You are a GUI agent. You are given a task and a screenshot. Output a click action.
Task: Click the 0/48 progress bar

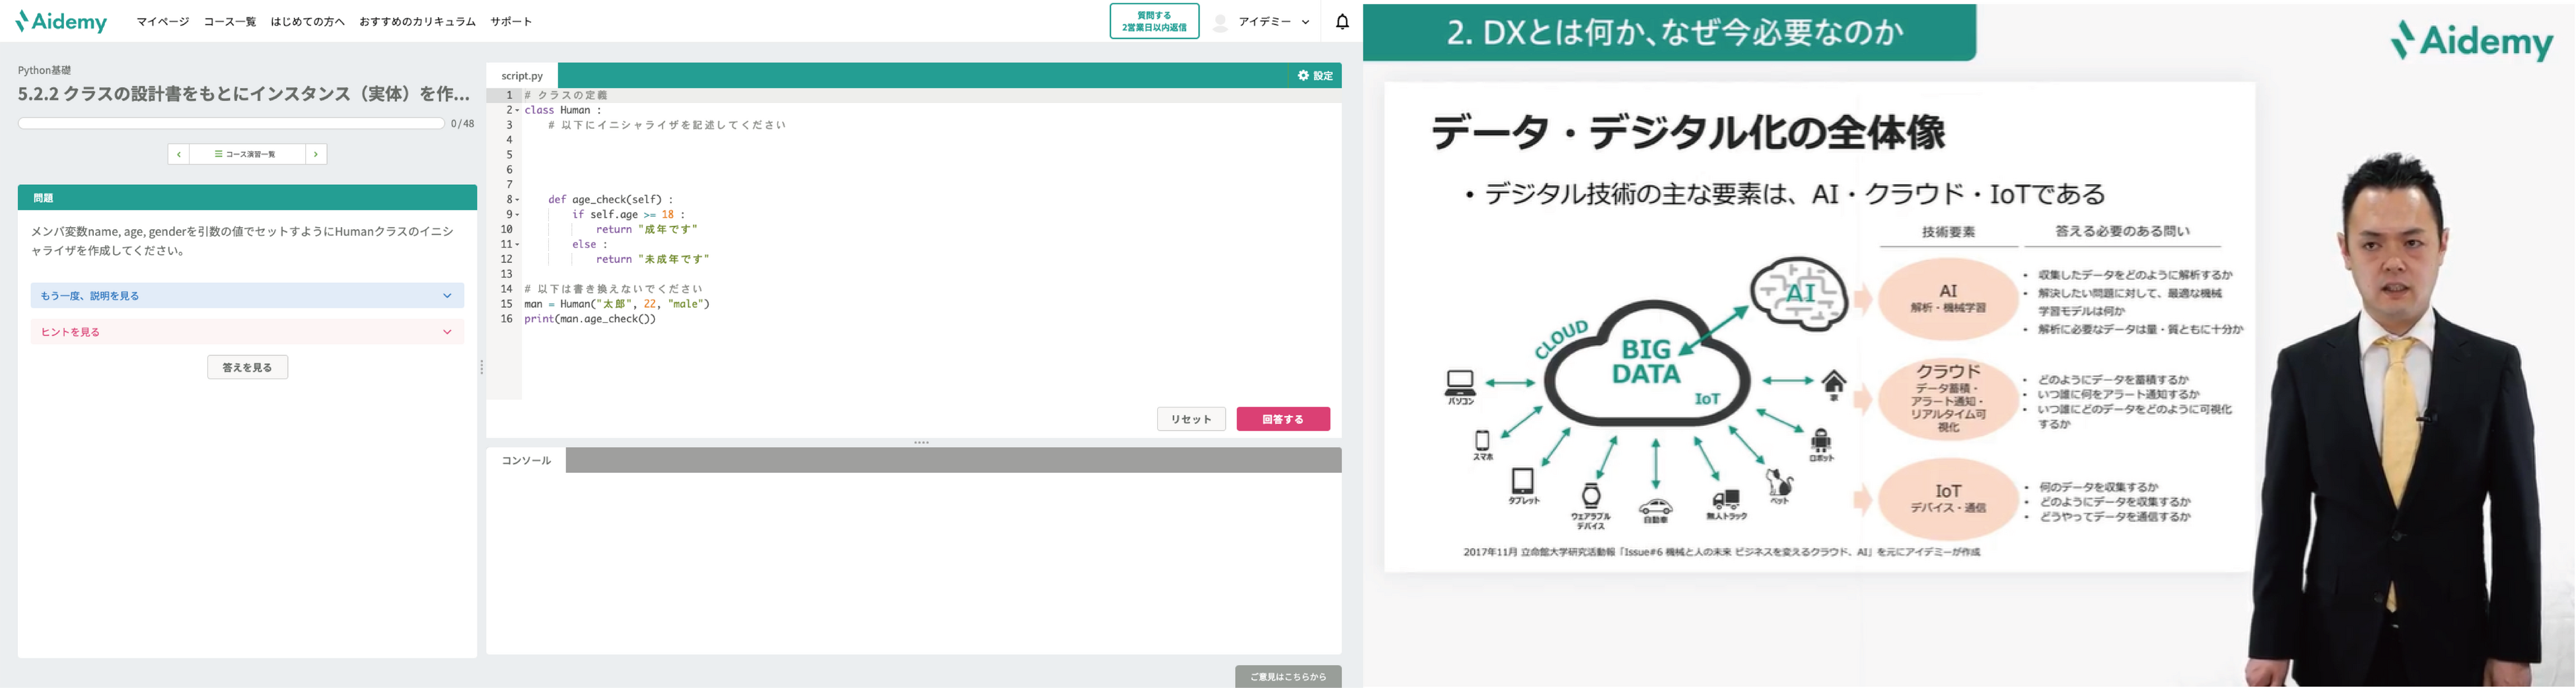point(230,122)
